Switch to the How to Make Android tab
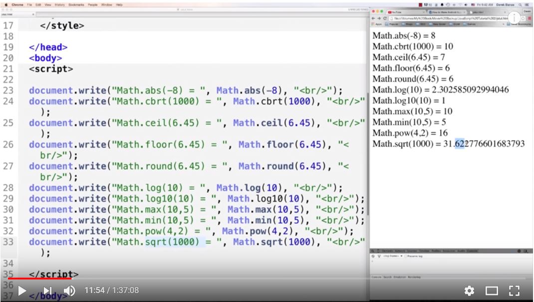 [x=446, y=12]
